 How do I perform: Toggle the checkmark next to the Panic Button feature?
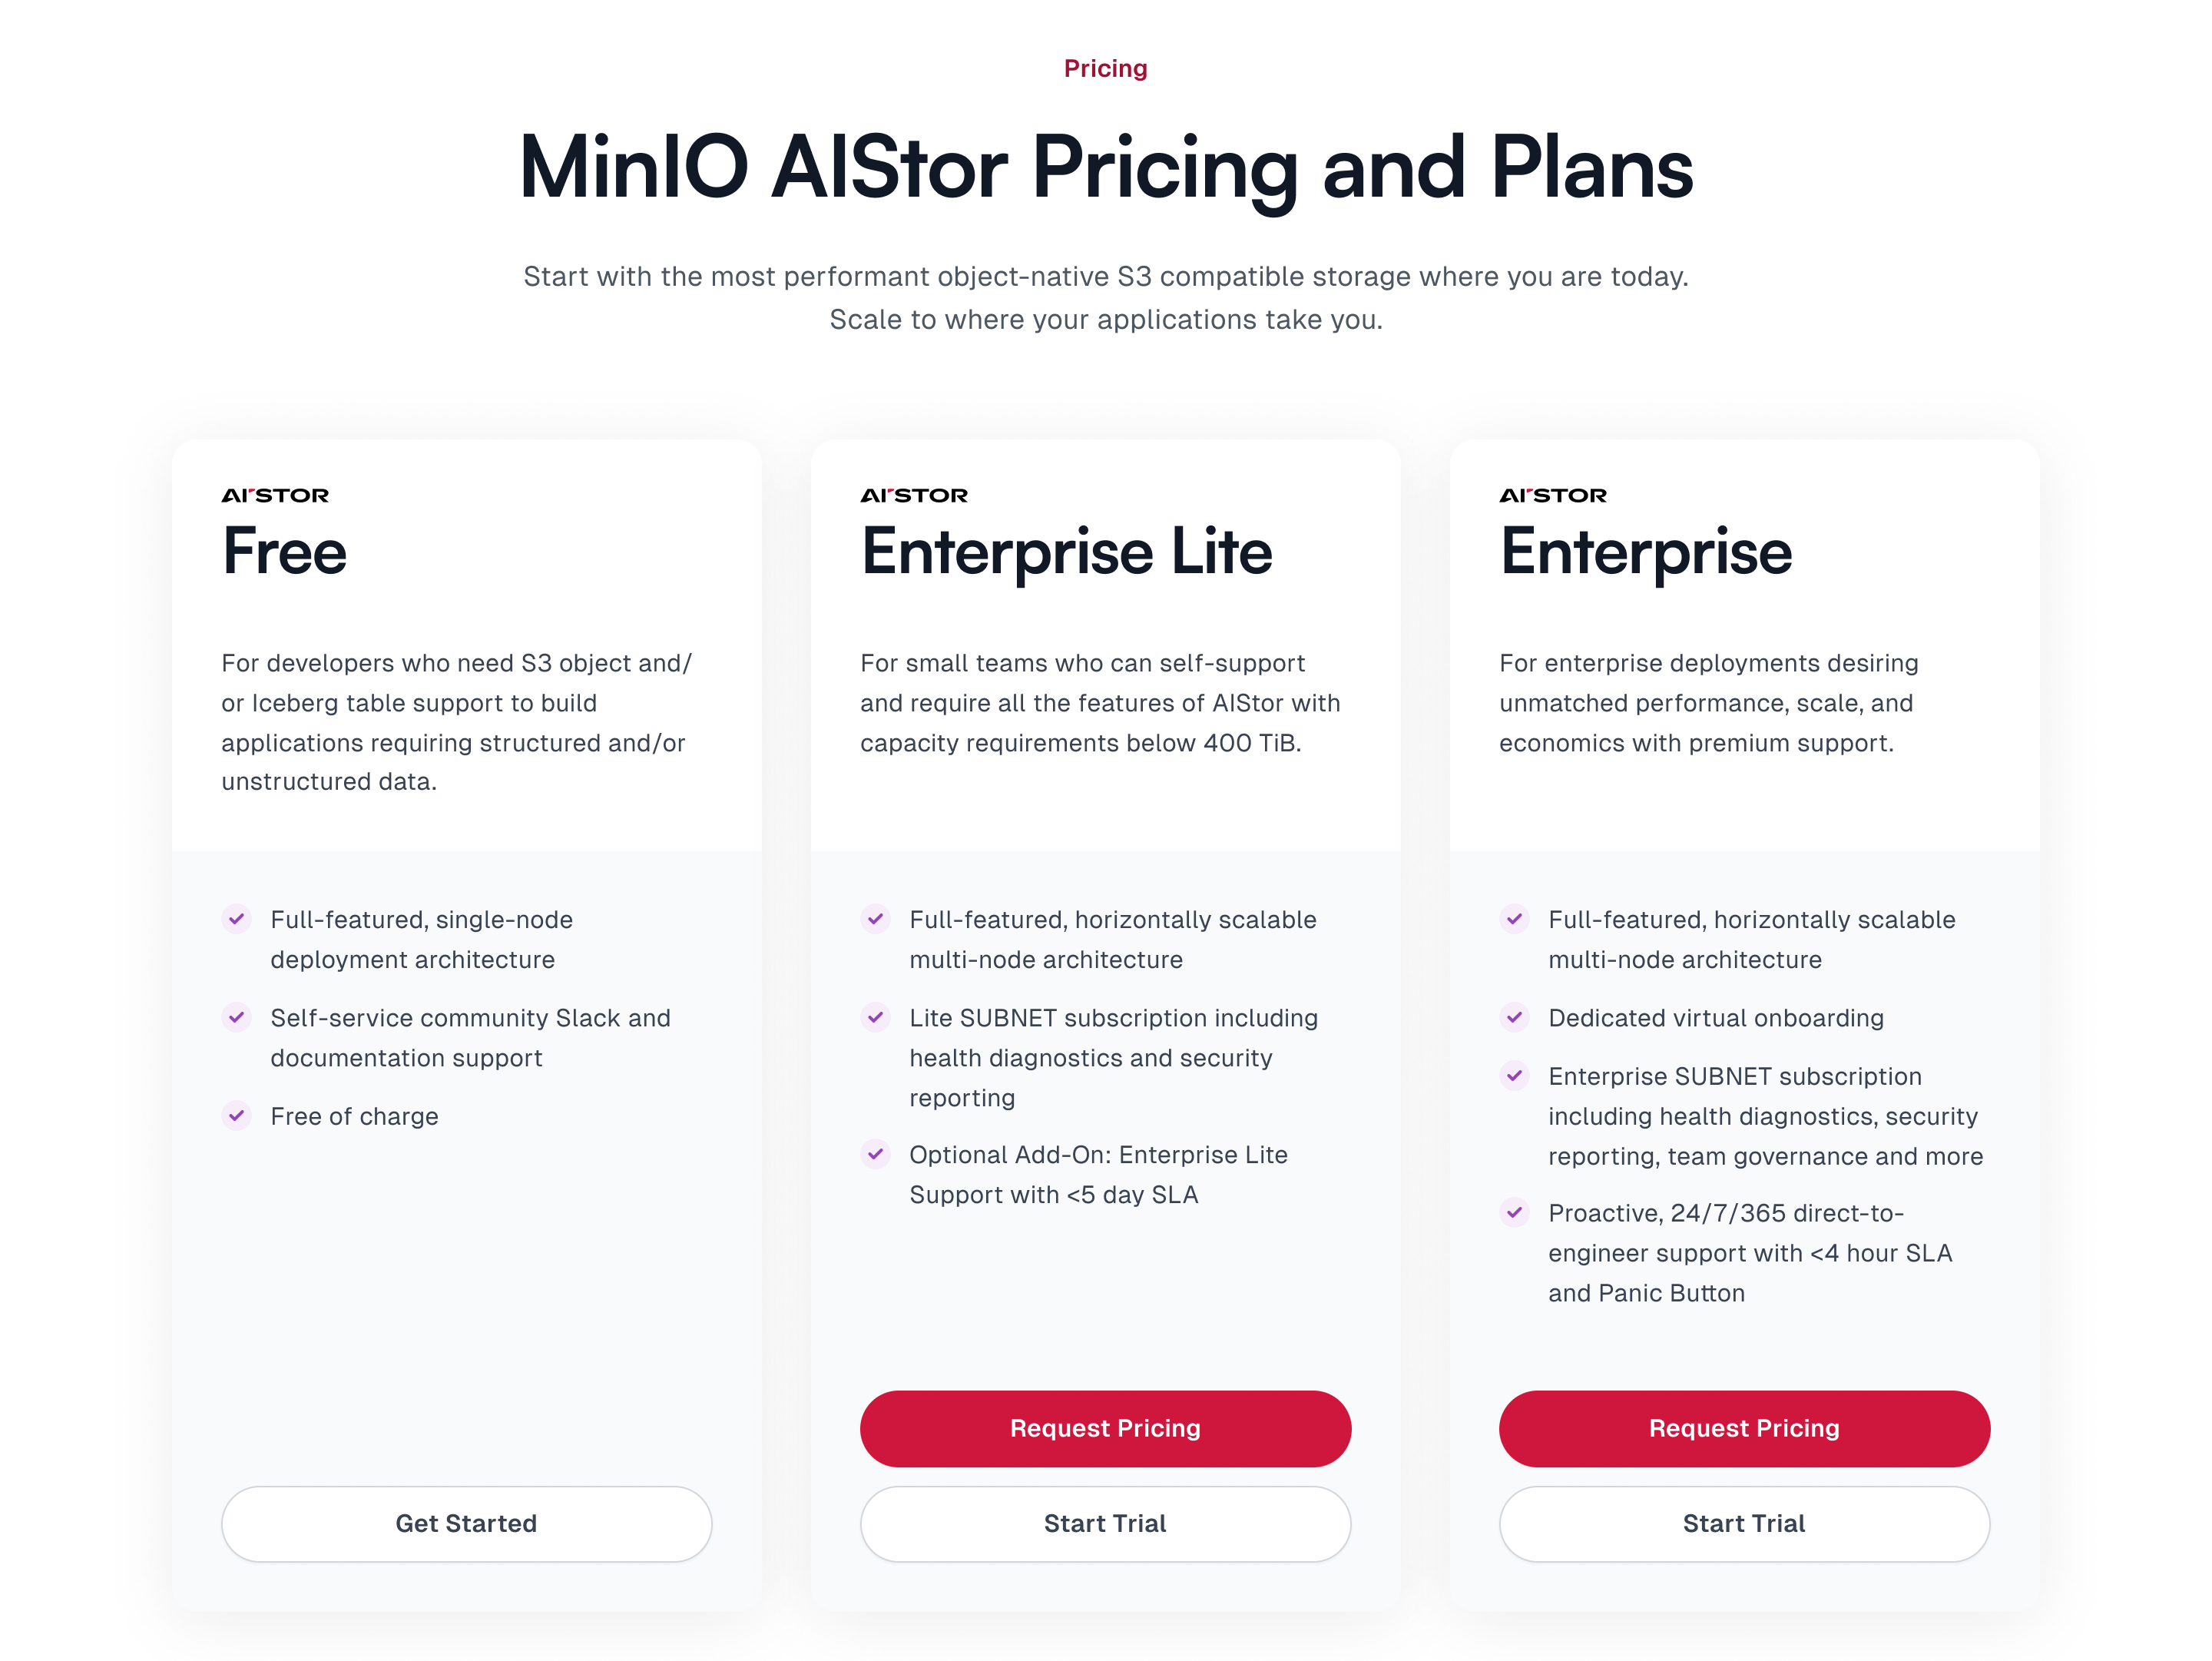click(1514, 1213)
